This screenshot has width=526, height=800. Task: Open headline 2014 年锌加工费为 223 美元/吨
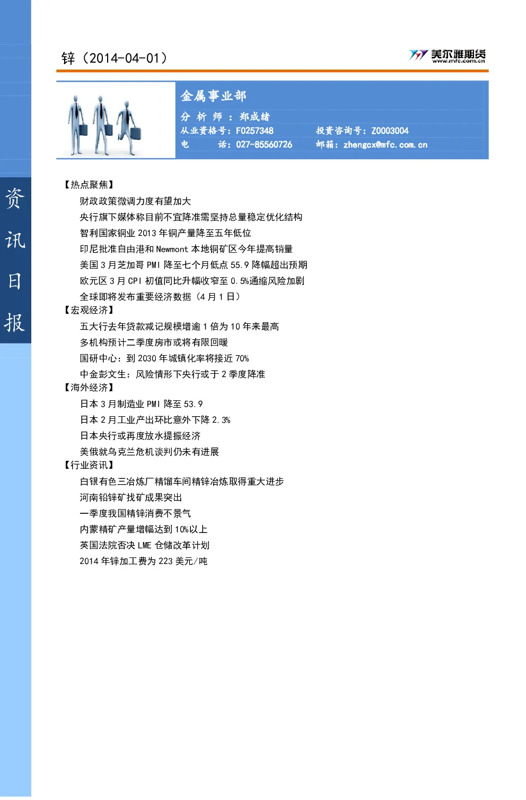pyautogui.click(x=144, y=561)
